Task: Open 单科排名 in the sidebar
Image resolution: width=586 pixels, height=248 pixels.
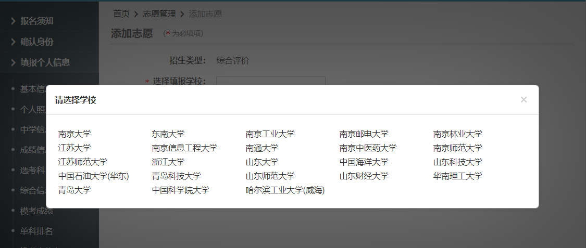Action: 36,231
